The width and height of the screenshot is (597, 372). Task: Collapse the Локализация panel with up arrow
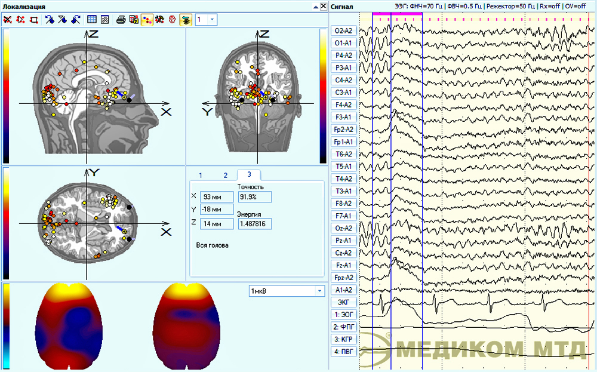coord(316,7)
